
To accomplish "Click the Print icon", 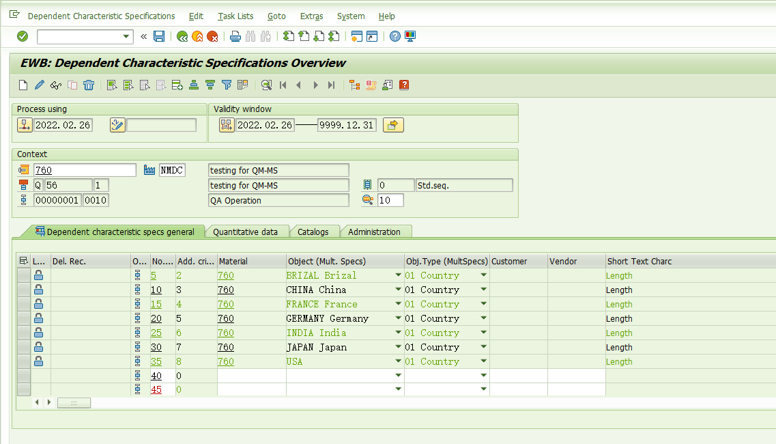I will click(235, 36).
